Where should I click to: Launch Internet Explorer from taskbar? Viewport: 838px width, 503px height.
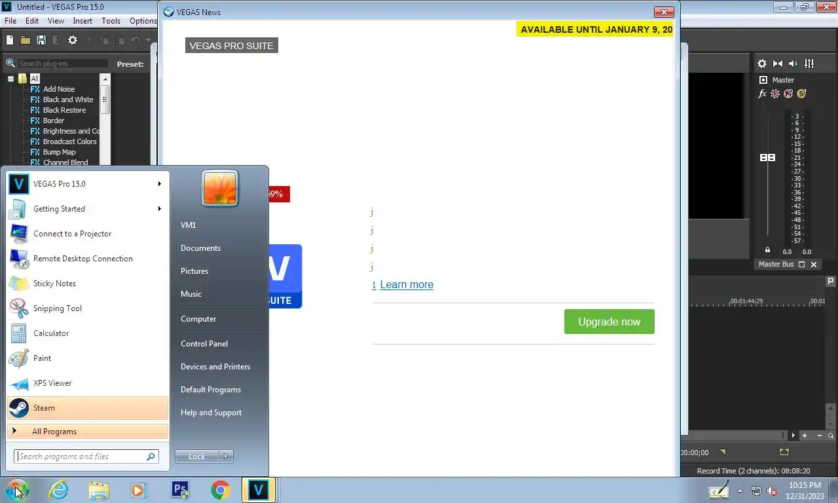tap(59, 490)
